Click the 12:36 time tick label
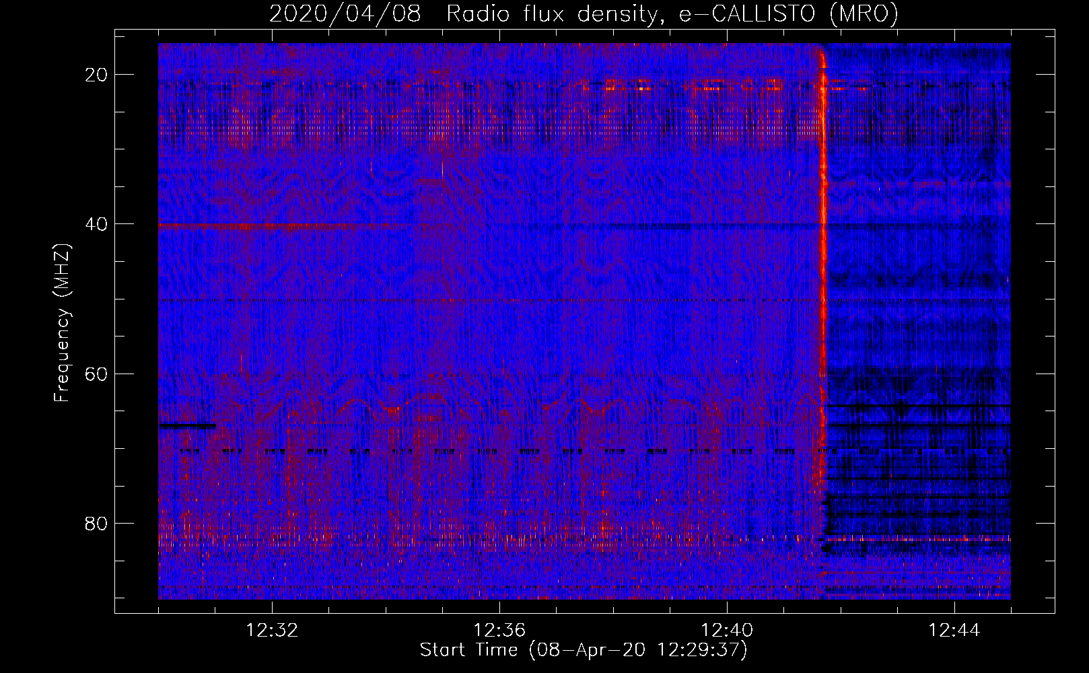This screenshot has height=673, width=1089. (499, 631)
